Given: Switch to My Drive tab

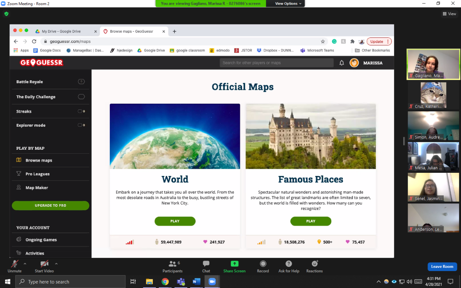Looking at the screenshot, I should click(x=61, y=31).
